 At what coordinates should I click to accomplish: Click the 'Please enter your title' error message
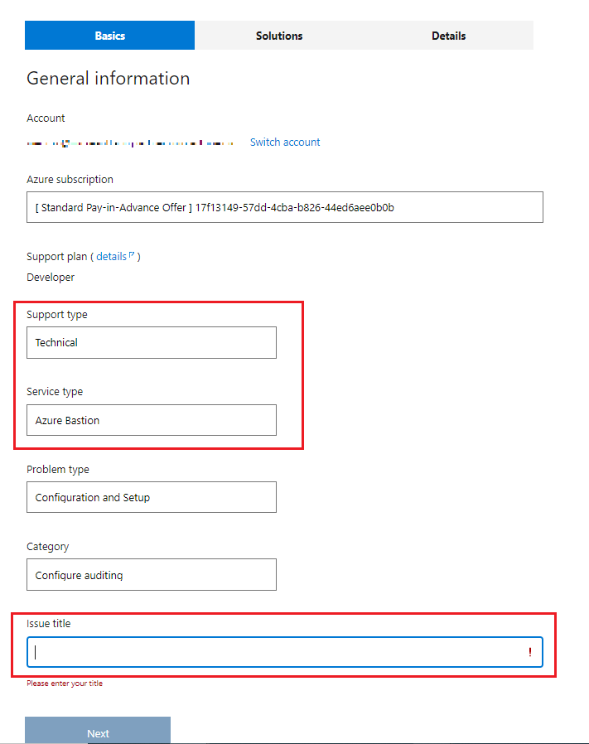65,684
